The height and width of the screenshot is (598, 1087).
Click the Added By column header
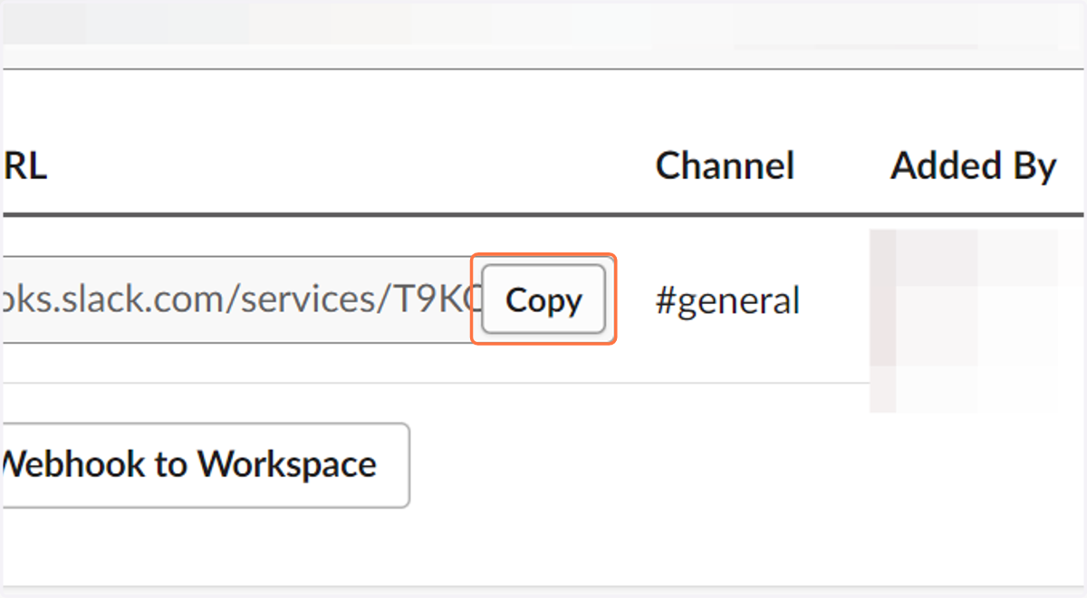[974, 166]
